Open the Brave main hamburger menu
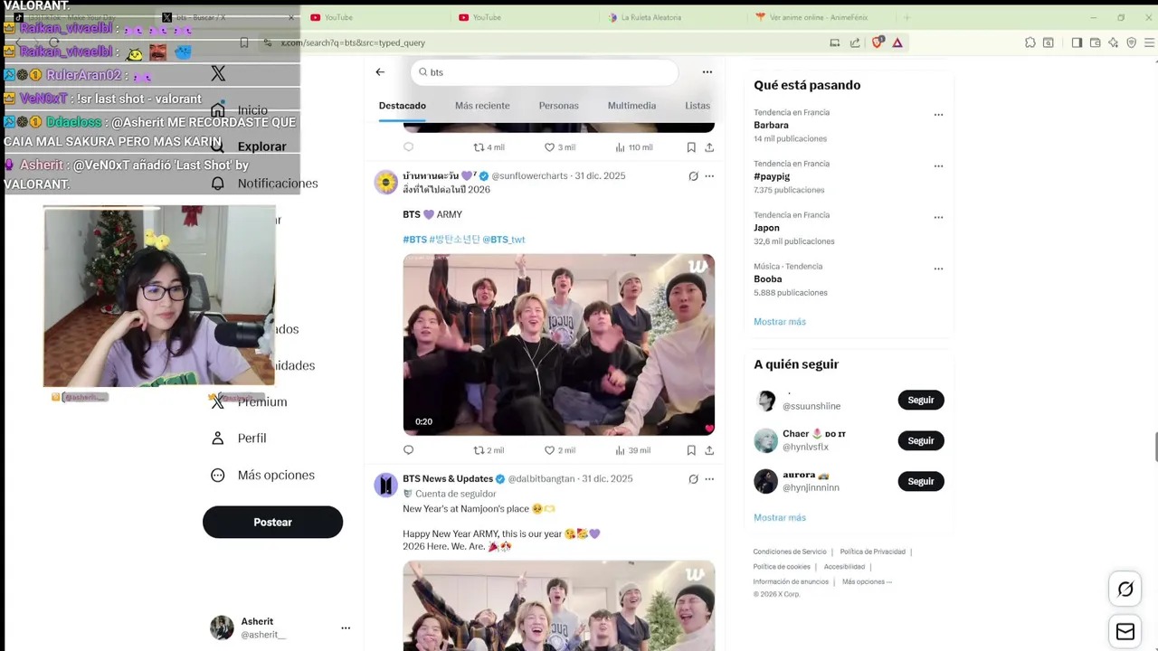This screenshot has width=1158, height=651. [1150, 42]
